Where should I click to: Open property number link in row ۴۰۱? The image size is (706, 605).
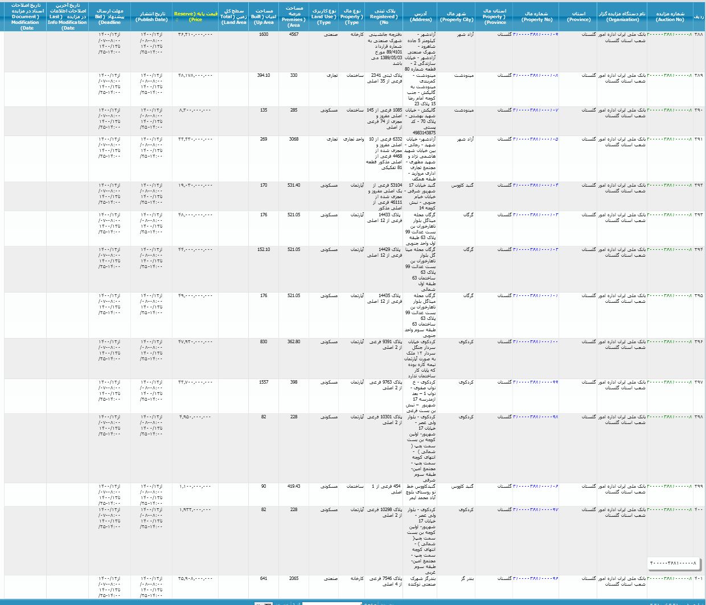point(536,579)
